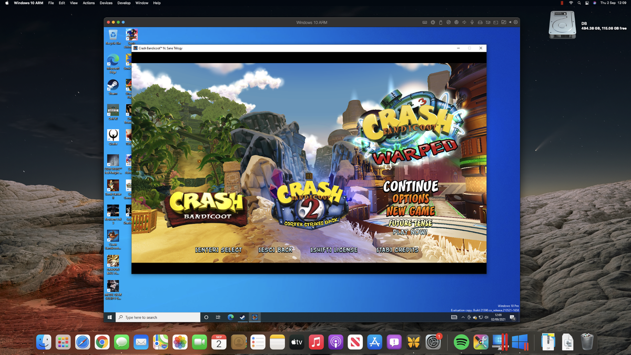Open the Crash Bandicoot desktop shortcut

click(x=113, y=240)
